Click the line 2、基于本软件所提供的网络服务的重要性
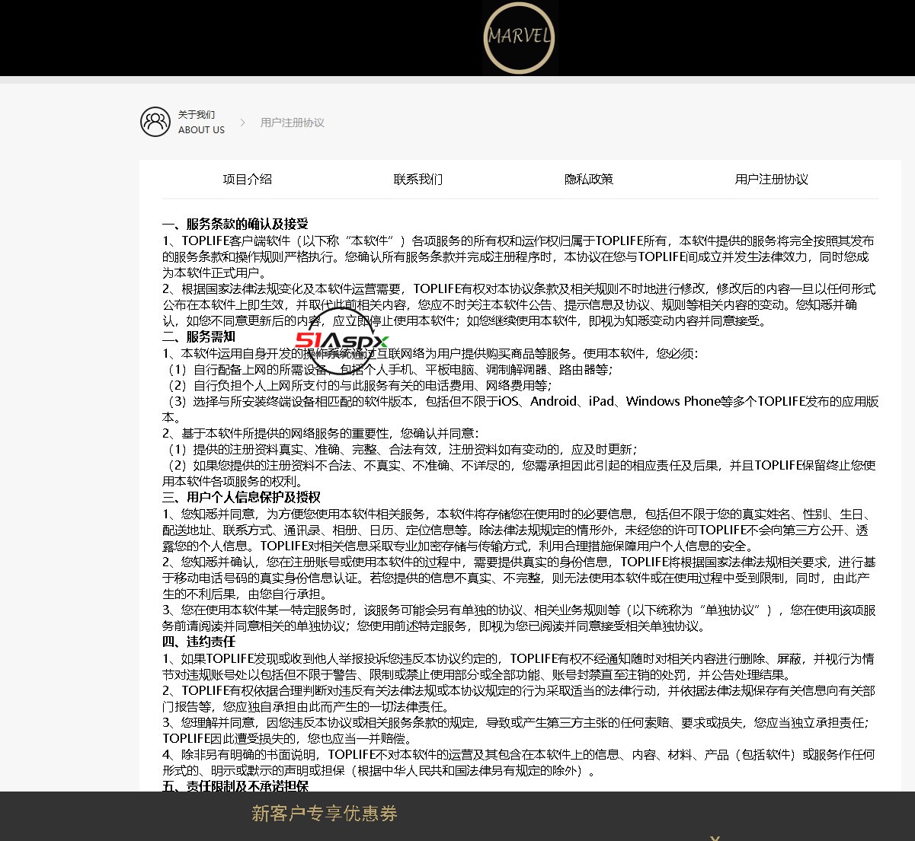 pyautogui.click(x=320, y=433)
